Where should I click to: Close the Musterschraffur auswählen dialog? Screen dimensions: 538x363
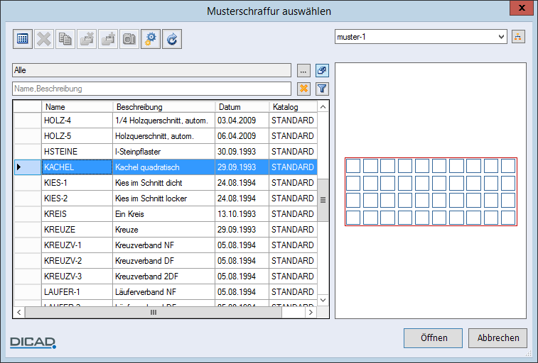[x=522, y=8]
